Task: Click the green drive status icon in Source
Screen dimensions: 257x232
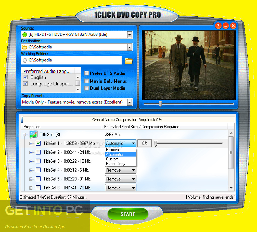Action: (x=25, y=35)
